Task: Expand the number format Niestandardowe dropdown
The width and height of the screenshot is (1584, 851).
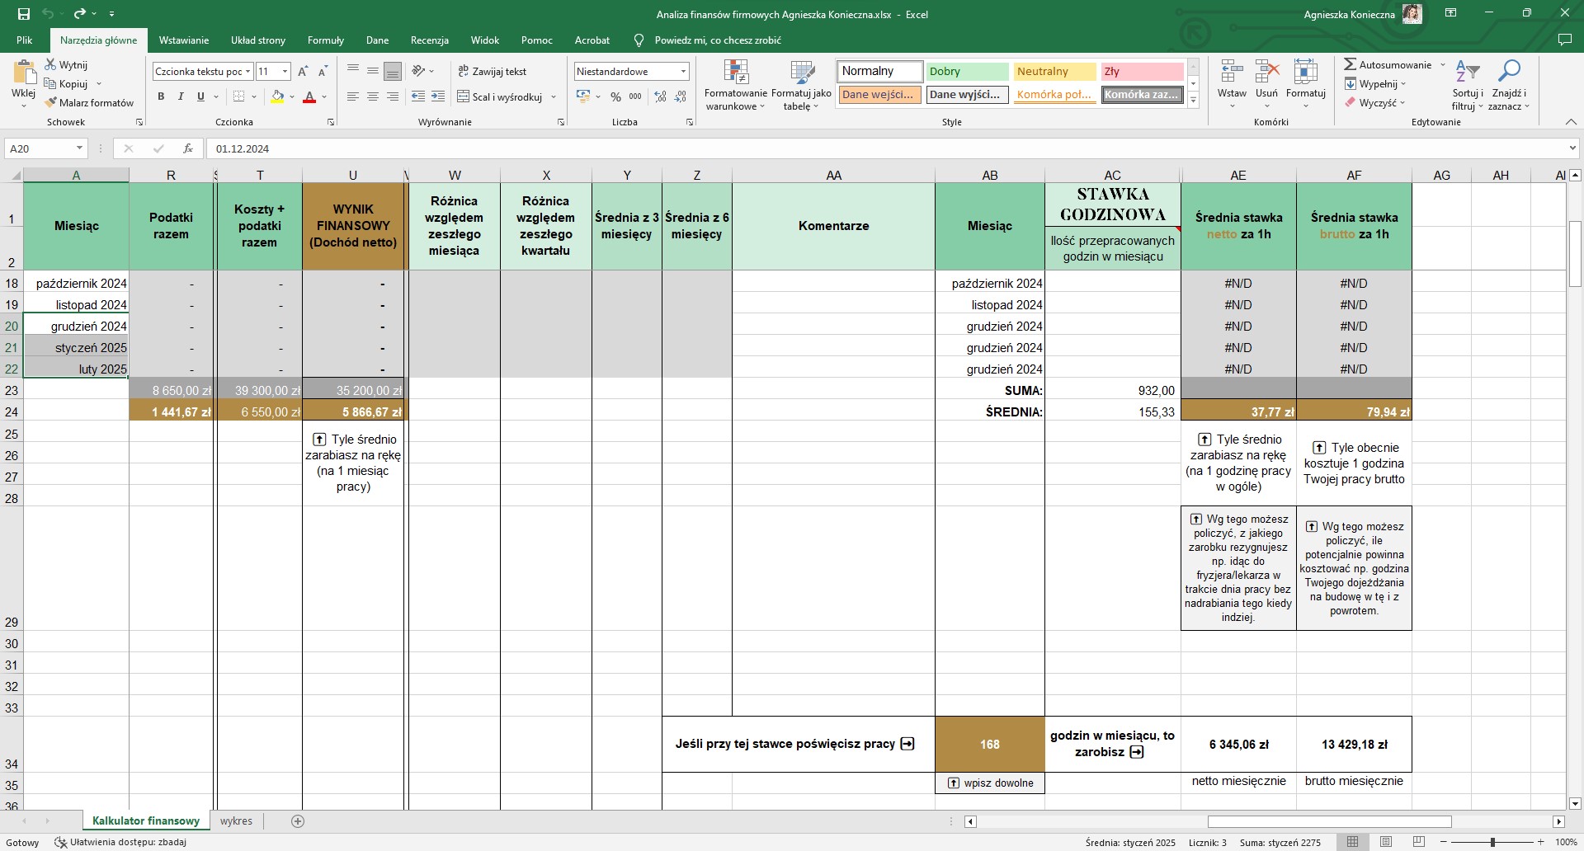Action: tap(683, 72)
